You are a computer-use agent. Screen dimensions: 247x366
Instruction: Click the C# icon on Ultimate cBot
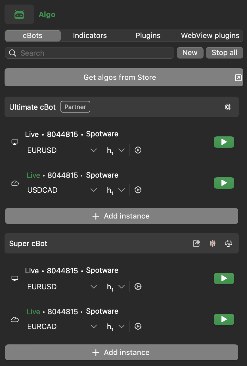[228, 107]
